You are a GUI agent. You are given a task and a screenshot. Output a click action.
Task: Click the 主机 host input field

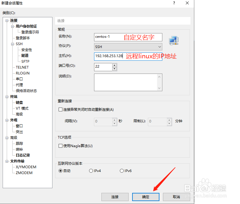128,57
